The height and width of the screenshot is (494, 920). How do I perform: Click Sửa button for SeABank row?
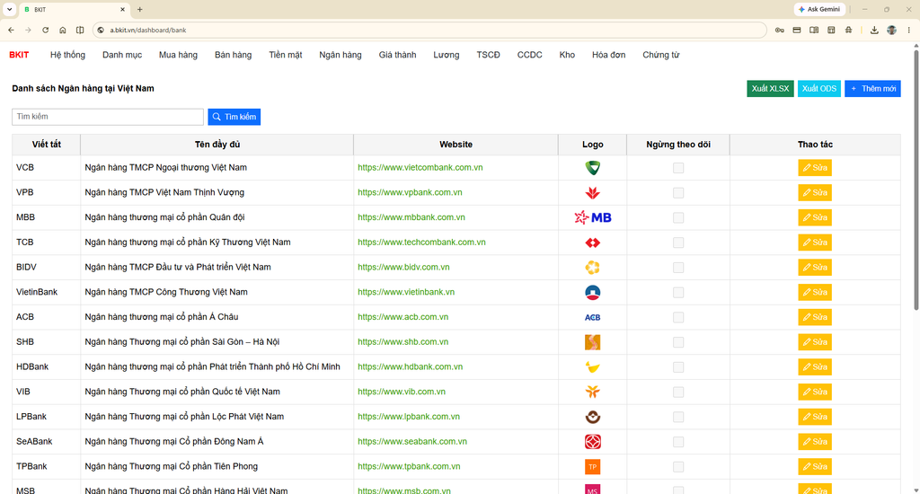click(x=815, y=442)
